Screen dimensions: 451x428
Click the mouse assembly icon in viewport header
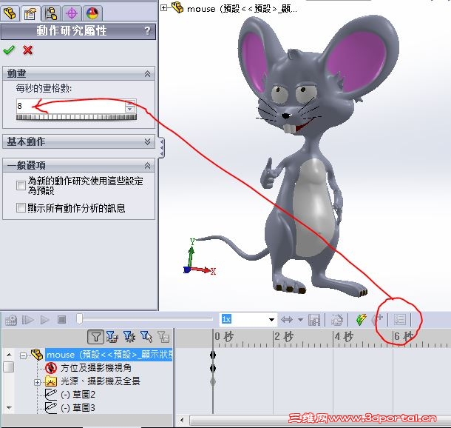(177, 7)
